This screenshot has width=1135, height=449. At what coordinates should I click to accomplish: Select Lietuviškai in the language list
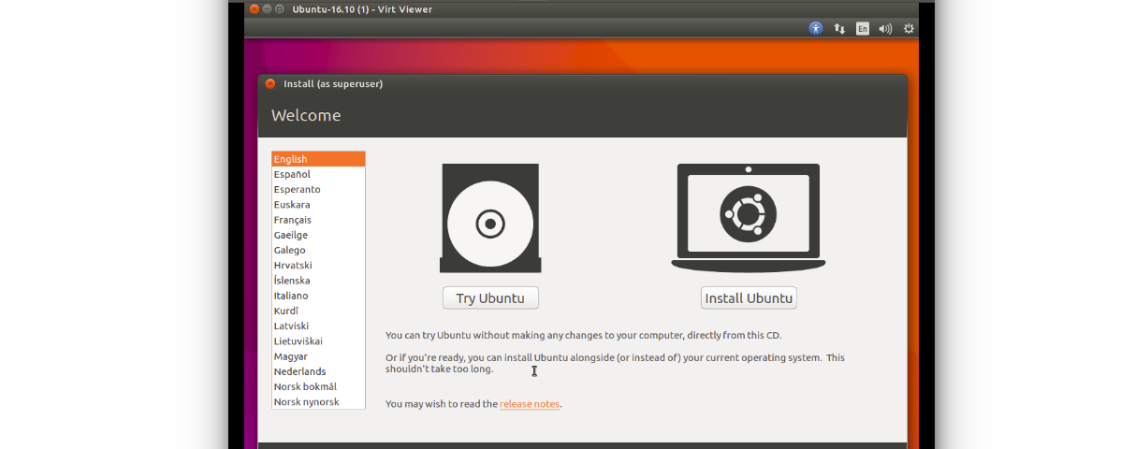coord(318,341)
